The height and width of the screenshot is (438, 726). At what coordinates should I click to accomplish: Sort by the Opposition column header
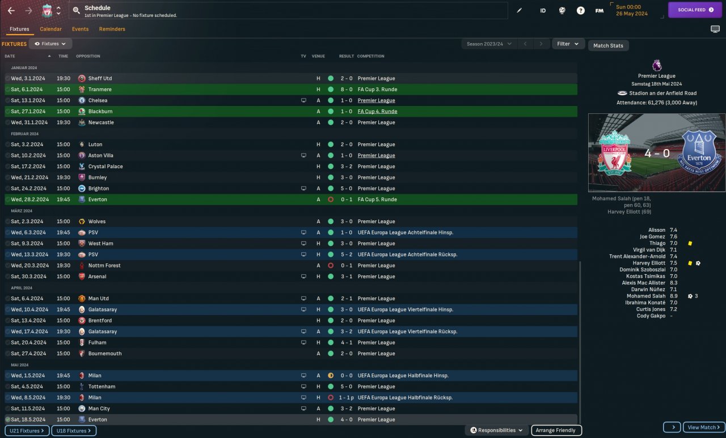(88, 56)
